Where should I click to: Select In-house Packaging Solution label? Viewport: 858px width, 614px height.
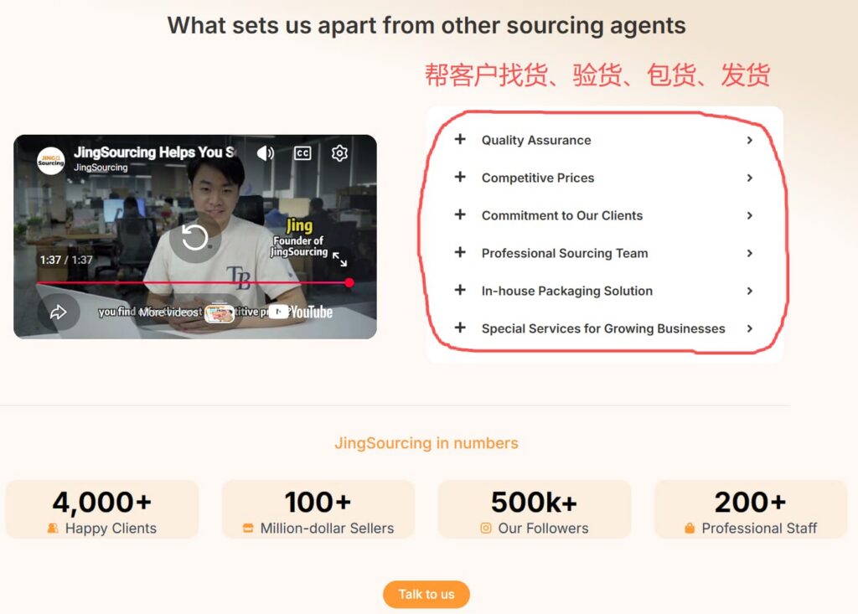[567, 292]
